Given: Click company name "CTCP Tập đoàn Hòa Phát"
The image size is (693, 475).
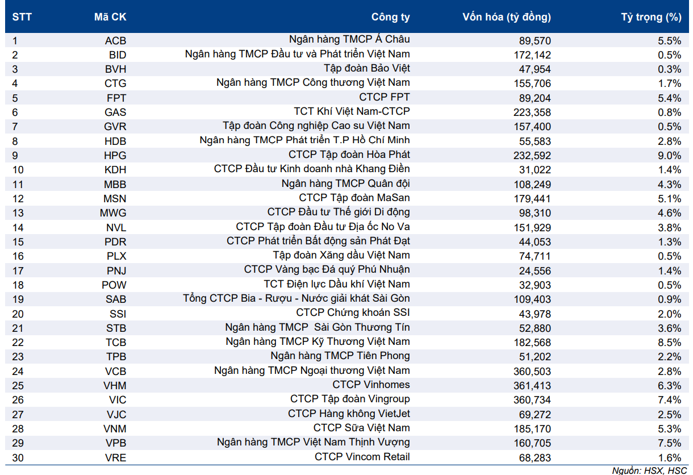Looking at the screenshot, I should 349,155.
